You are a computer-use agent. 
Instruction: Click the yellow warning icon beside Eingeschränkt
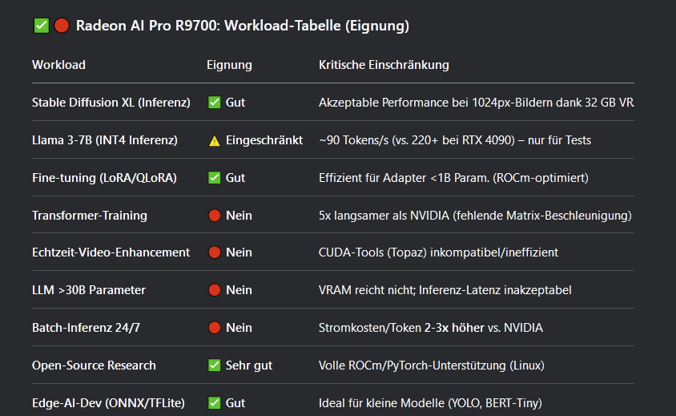[x=215, y=141]
